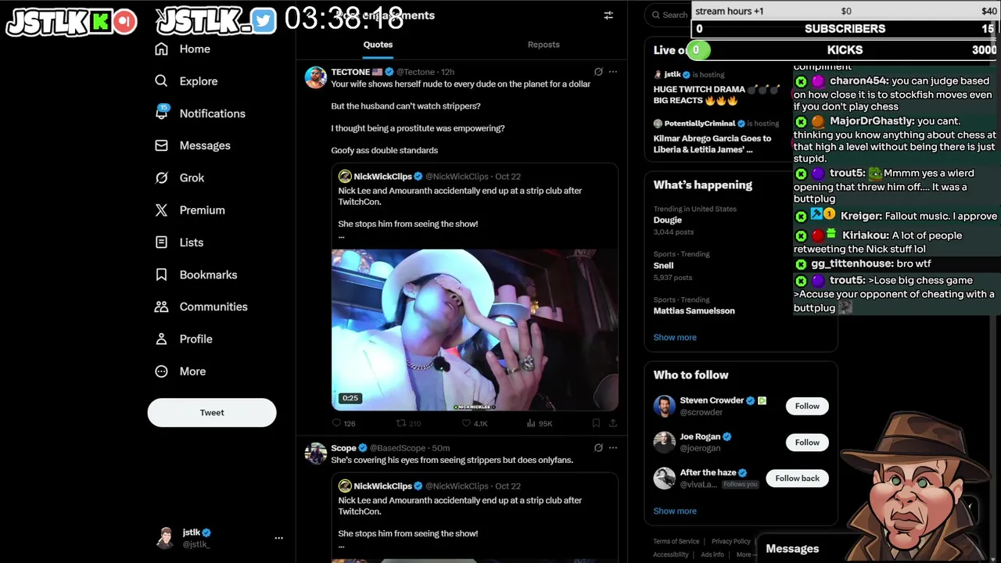Image resolution: width=1001 pixels, height=563 pixels.
Task: Expand the Messages drawer
Action: [792, 549]
